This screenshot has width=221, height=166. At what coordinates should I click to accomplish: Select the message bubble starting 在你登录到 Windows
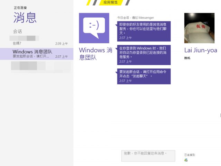pos(144,55)
